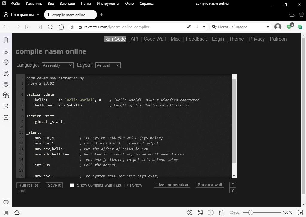
Task: Click the translate page icon in address bar
Action: pos(189,27)
